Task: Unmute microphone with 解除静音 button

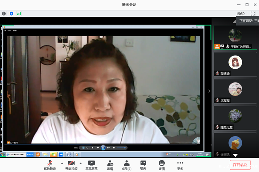Action: pos(49,165)
